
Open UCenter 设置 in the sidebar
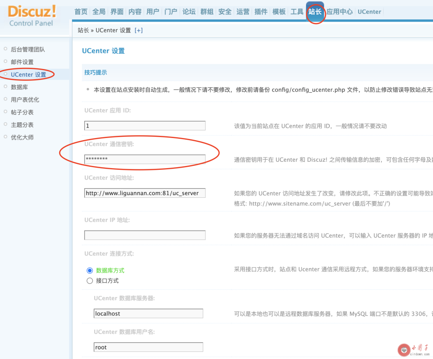[28, 75]
